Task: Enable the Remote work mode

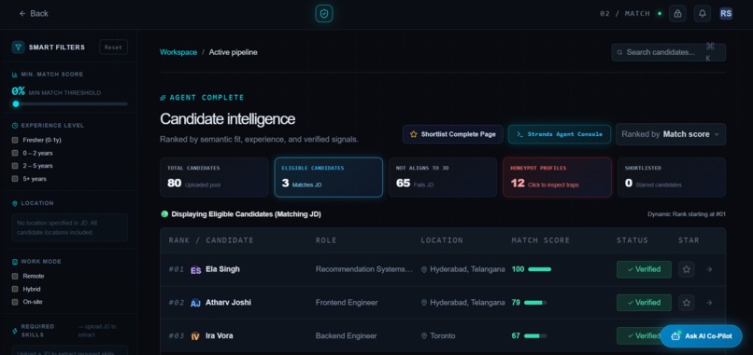Action: (x=15, y=276)
